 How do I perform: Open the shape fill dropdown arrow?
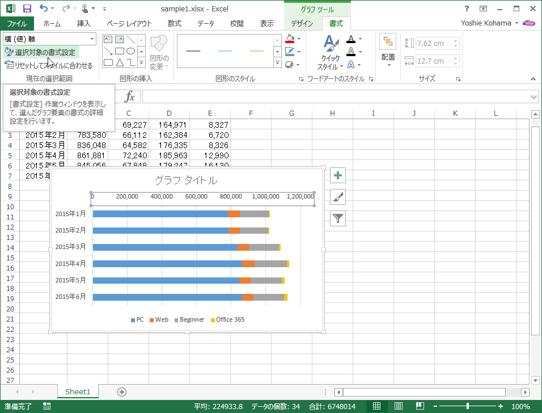click(x=299, y=39)
